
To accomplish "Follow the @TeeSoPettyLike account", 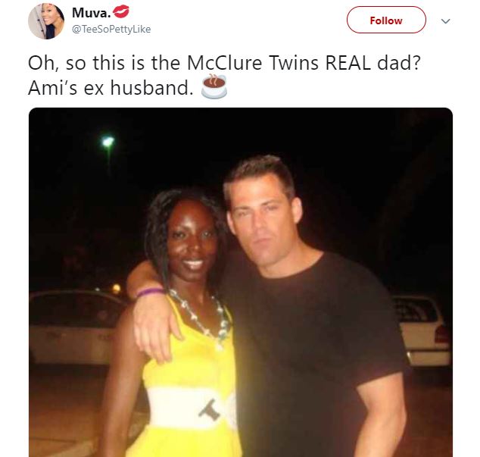I will [386, 20].
